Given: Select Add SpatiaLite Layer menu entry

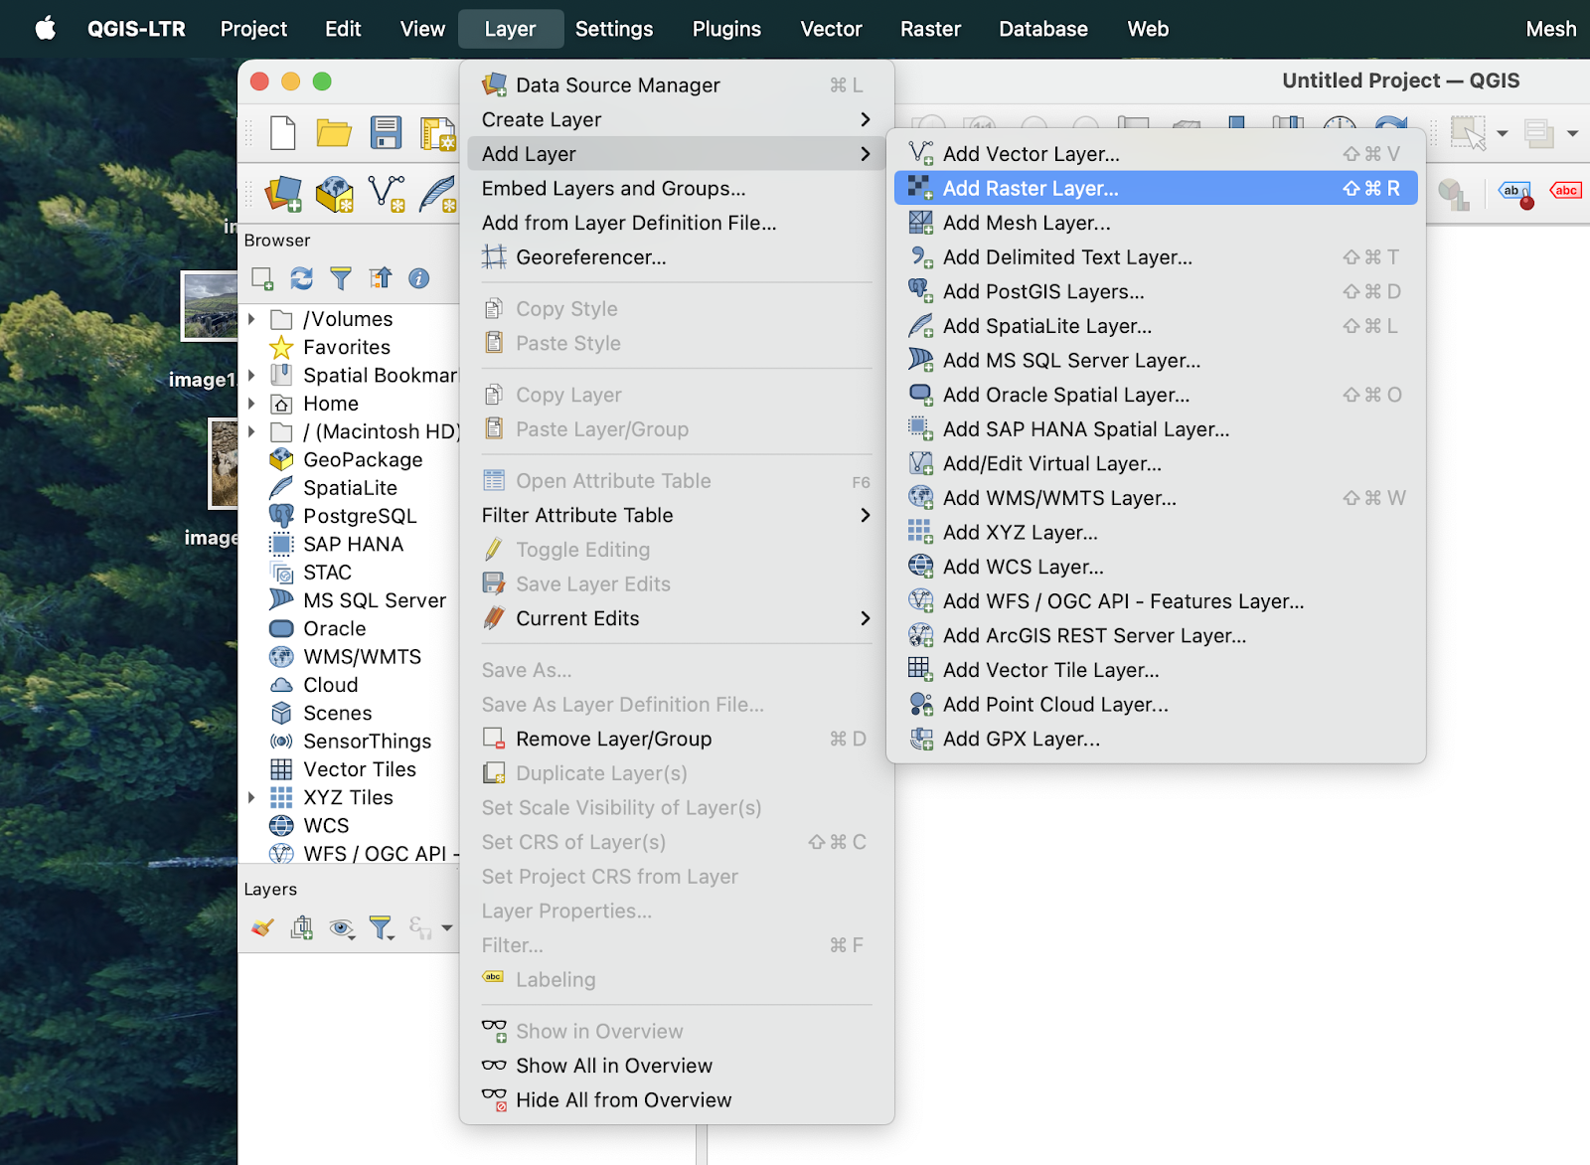Looking at the screenshot, I should click(1156, 326).
